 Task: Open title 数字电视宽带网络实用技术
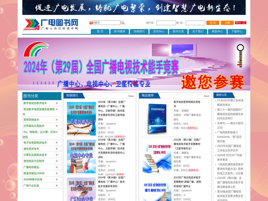(187, 104)
